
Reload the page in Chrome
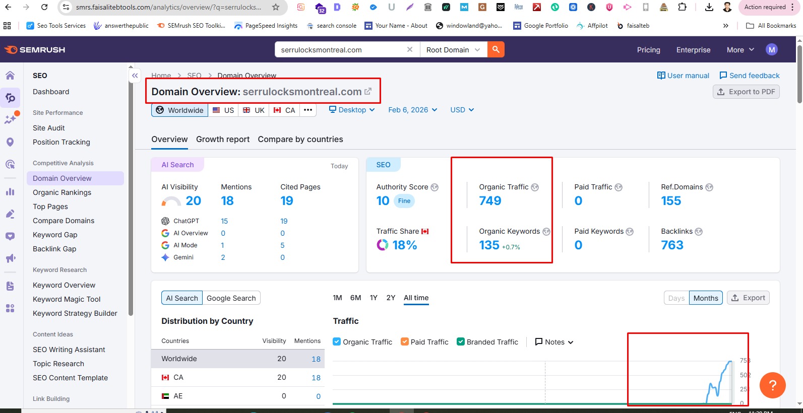44,7
